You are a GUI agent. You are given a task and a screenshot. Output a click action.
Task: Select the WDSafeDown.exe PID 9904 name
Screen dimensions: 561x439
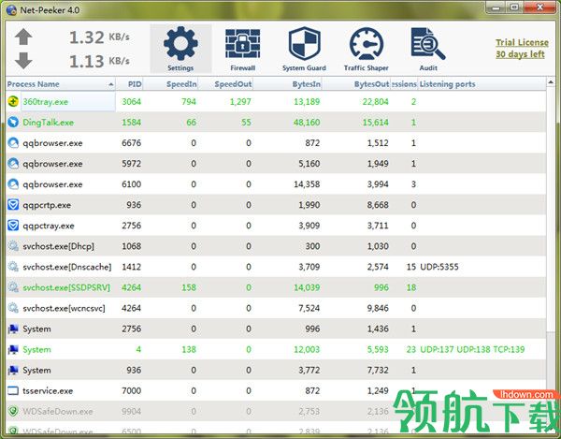click(58, 412)
